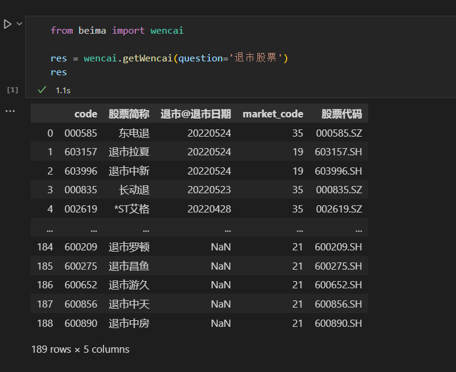This screenshot has width=456, height=372.
Task: Run the notebook cell with play icon
Action: (8, 24)
